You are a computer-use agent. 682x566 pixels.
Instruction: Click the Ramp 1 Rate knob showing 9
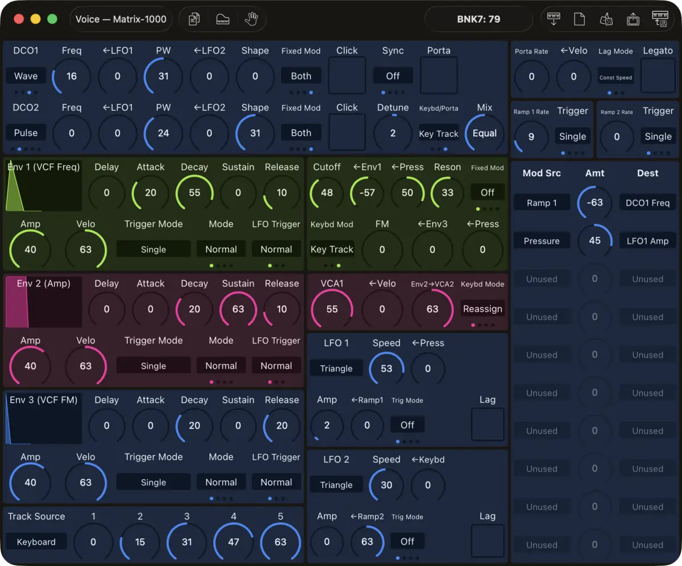pos(531,136)
